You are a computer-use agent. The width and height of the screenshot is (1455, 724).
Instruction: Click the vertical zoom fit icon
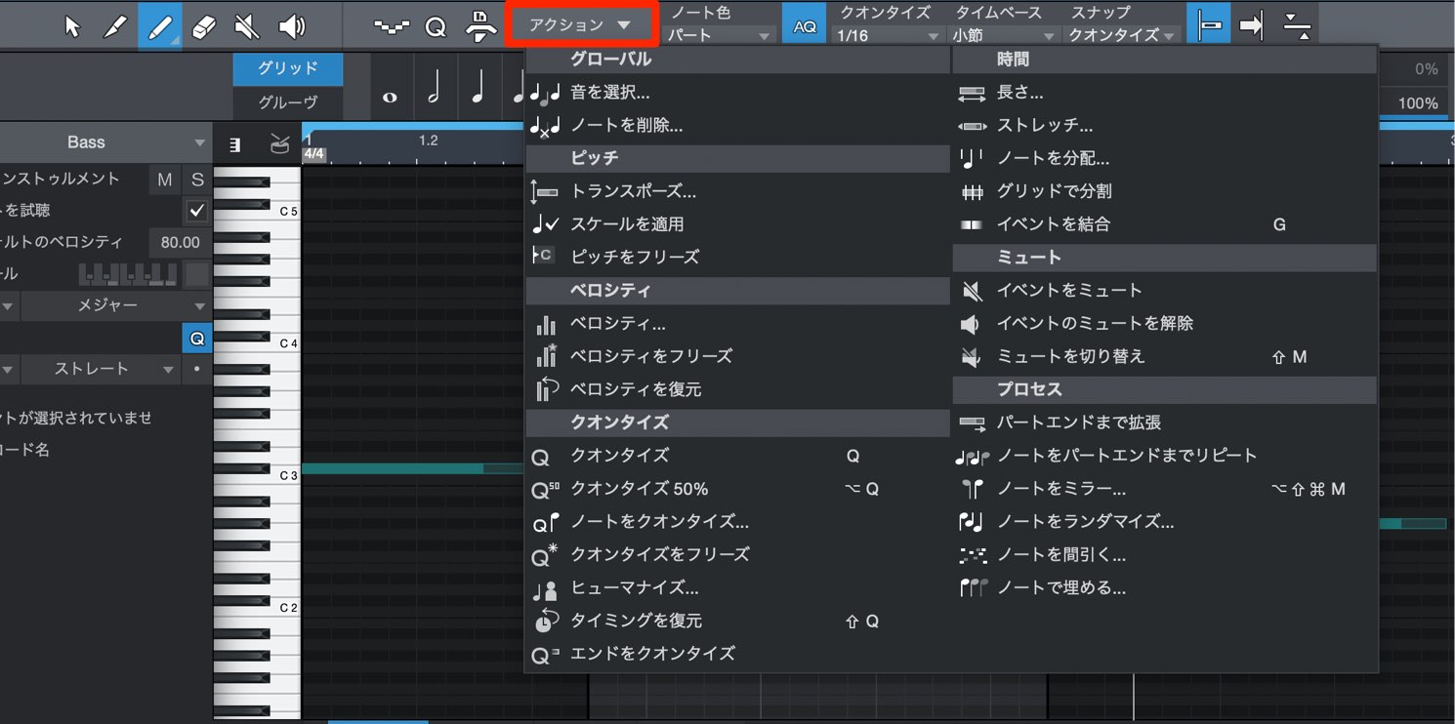(1297, 26)
